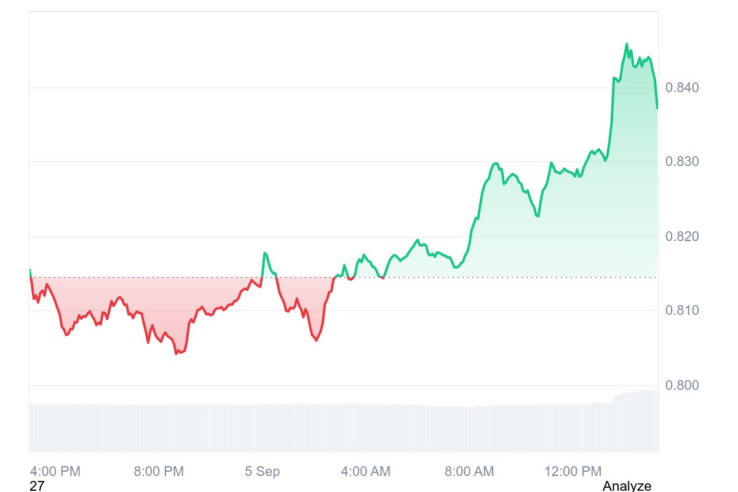The image size is (738, 492).
Task: Select the 4:00 PM time label
Action: point(55,472)
